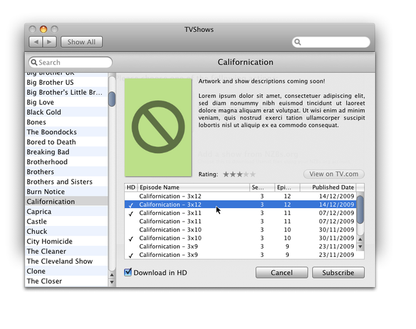This screenshot has width=416, height=329.
Task: Click the green placeholder artwork thumbnail
Action: [158, 128]
